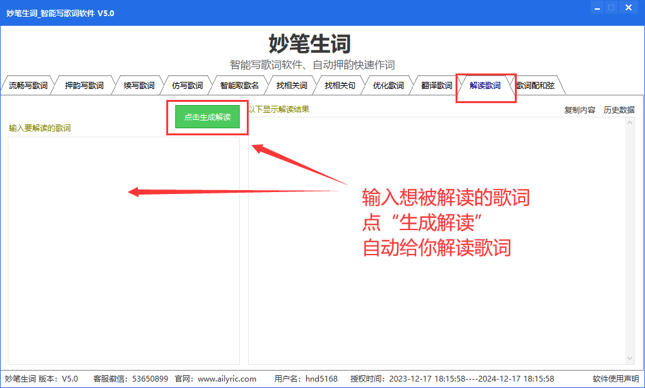Switch to the 找相关词 tab
645x388 pixels.
(292, 86)
